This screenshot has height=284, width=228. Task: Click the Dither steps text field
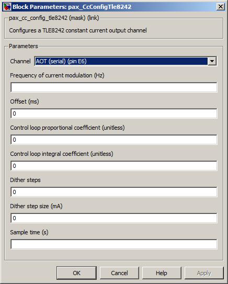coord(113,192)
